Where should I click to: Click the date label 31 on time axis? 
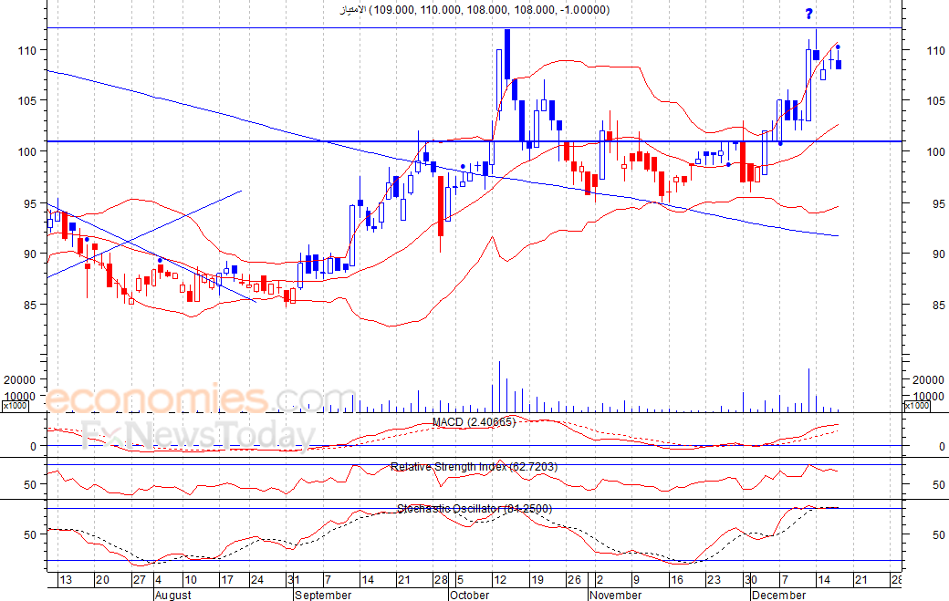(x=294, y=580)
